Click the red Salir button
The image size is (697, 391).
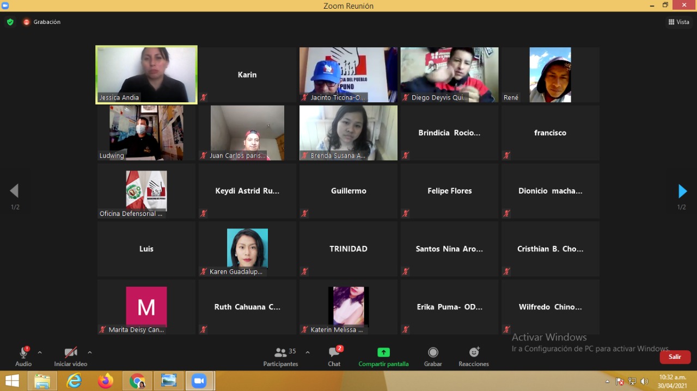click(675, 357)
